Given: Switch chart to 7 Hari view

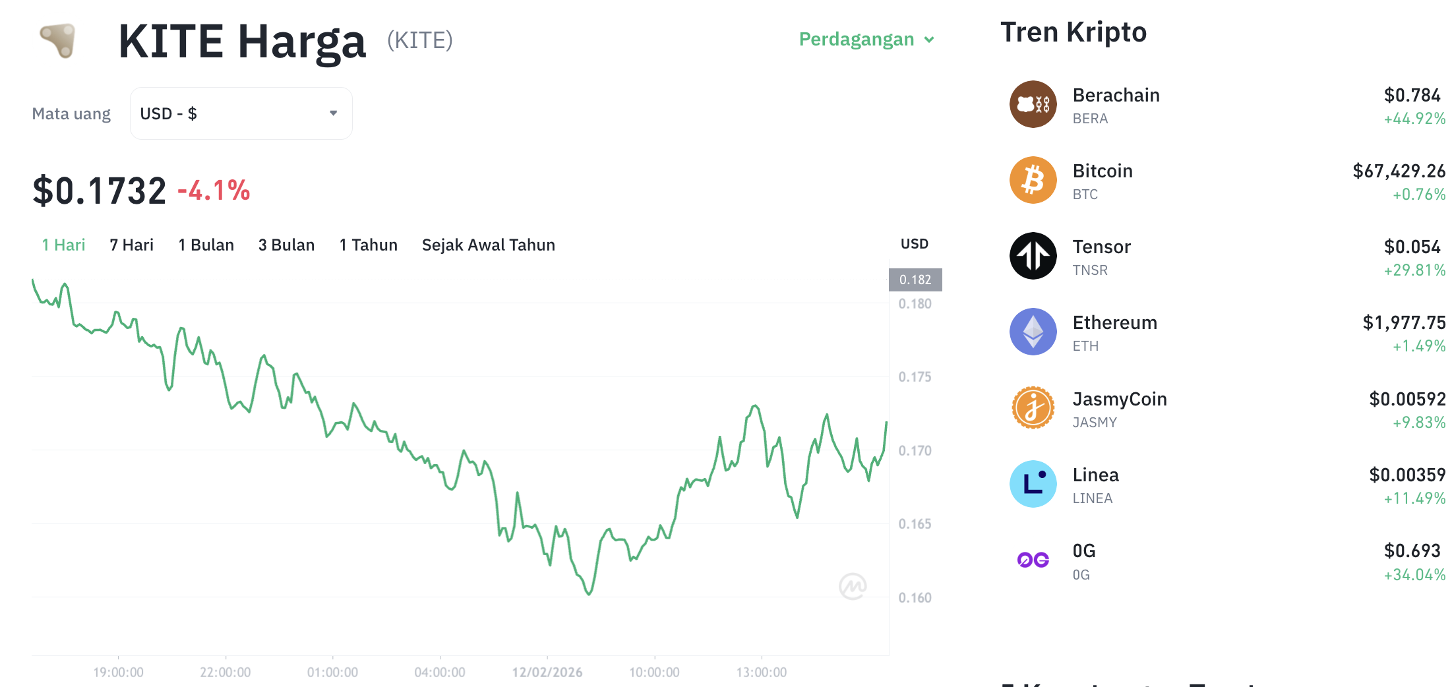Looking at the screenshot, I should [131, 245].
